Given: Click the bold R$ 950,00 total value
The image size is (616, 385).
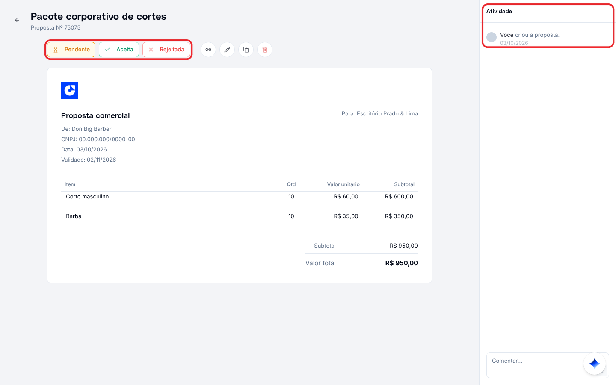Looking at the screenshot, I should click(402, 263).
